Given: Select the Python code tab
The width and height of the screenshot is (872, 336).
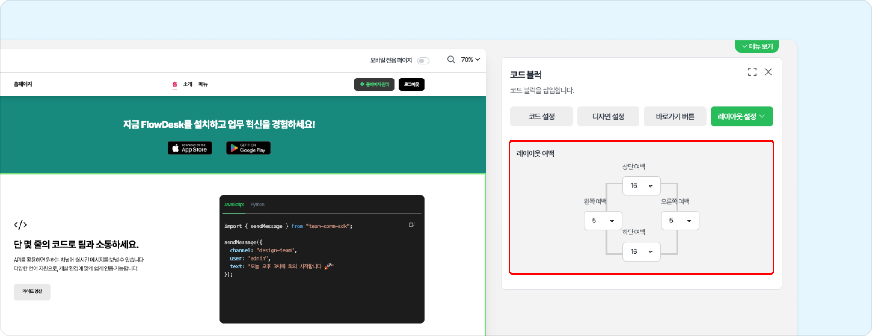Looking at the screenshot, I should (x=258, y=205).
